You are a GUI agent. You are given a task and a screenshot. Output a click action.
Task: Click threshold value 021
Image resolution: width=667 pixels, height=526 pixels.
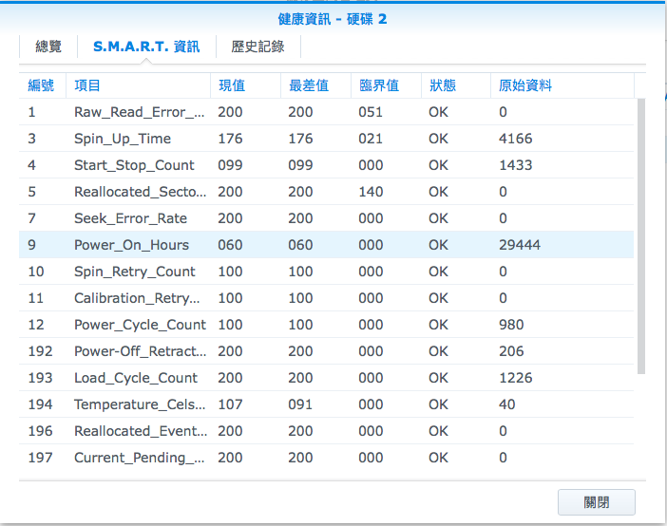tap(371, 139)
